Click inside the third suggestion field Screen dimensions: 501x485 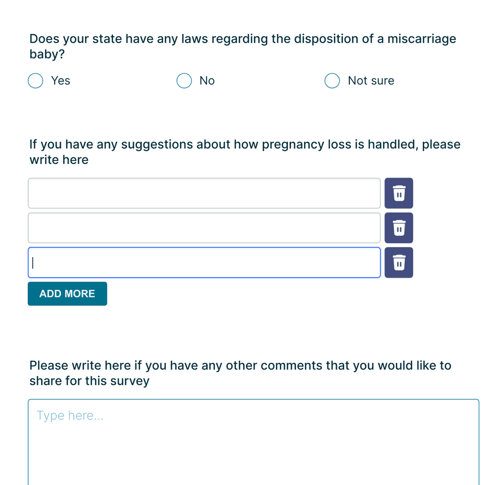(x=204, y=262)
